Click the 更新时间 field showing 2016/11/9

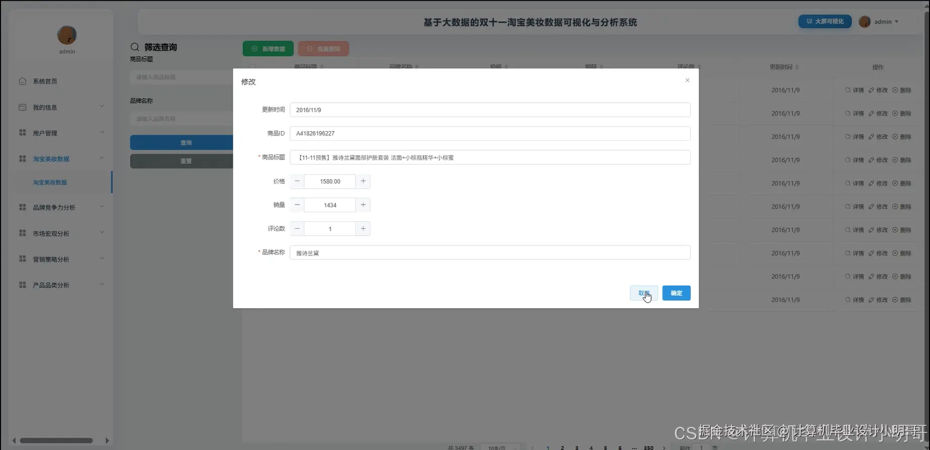490,110
